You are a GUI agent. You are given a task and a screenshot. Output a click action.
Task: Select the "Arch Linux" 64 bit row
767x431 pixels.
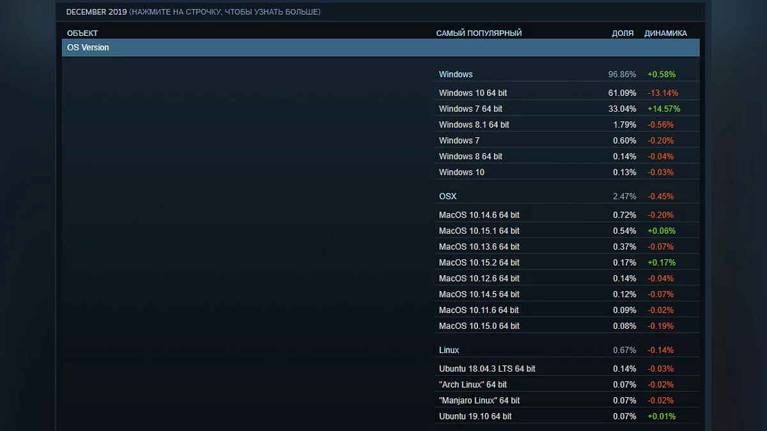tap(473, 385)
